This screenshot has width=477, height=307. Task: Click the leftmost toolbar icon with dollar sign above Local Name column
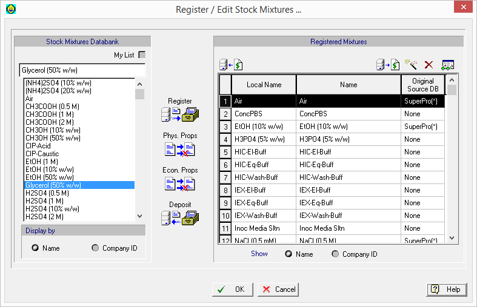coord(231,65)
